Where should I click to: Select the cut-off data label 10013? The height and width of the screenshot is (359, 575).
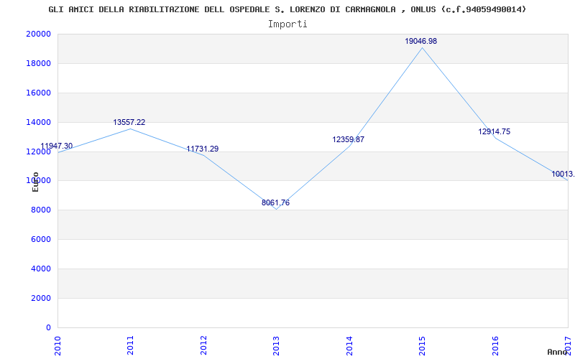[x=563, y=174]
